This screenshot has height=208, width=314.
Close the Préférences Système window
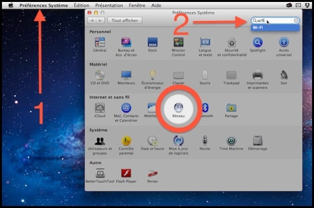(x=89, y=13)
